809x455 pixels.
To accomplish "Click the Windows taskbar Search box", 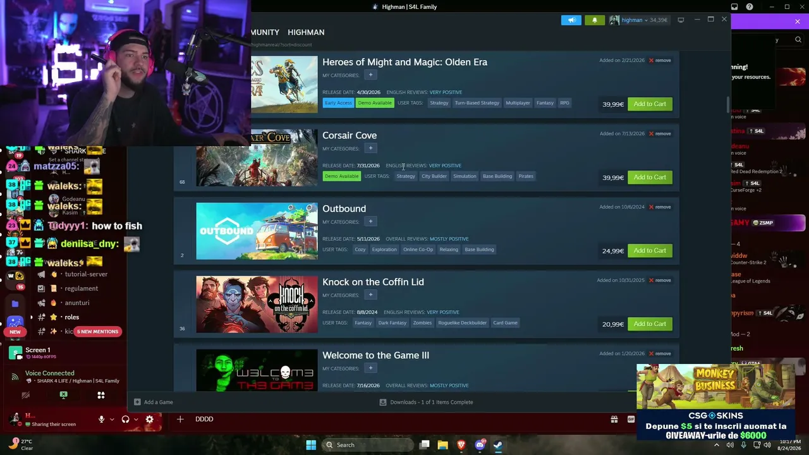I will click(367, 445).
